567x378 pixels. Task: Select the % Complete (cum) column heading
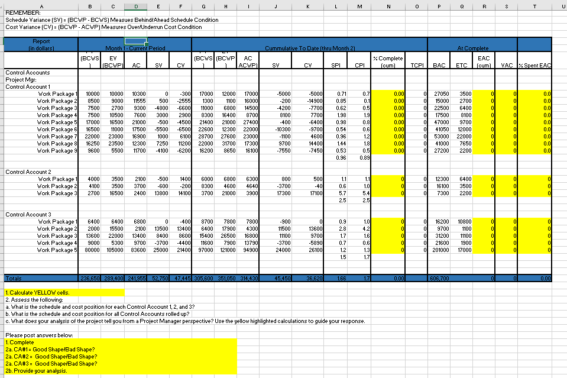pos(388,62)
